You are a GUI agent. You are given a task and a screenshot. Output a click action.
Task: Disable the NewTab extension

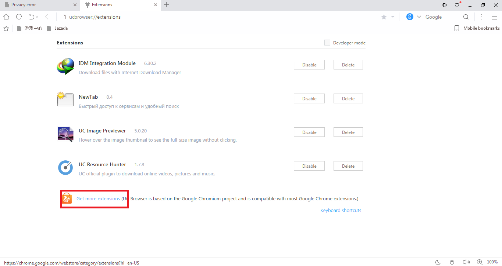(309, 99)
